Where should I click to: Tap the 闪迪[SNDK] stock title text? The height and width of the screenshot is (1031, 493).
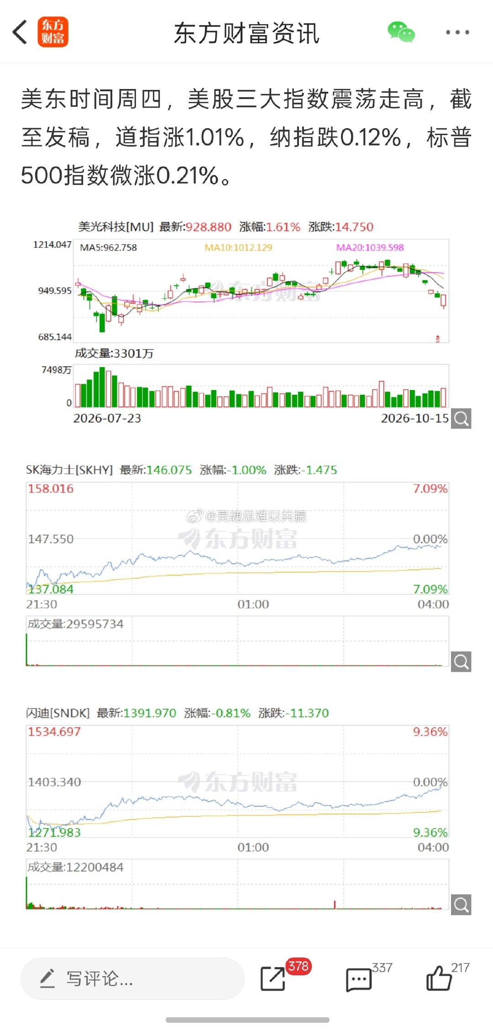click(x=58, y=713)
